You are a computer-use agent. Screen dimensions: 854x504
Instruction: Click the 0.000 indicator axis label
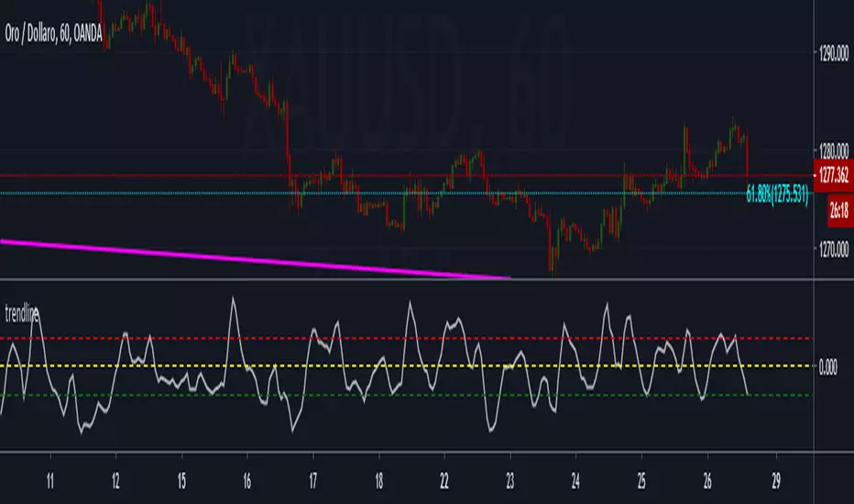pos(827,367)
